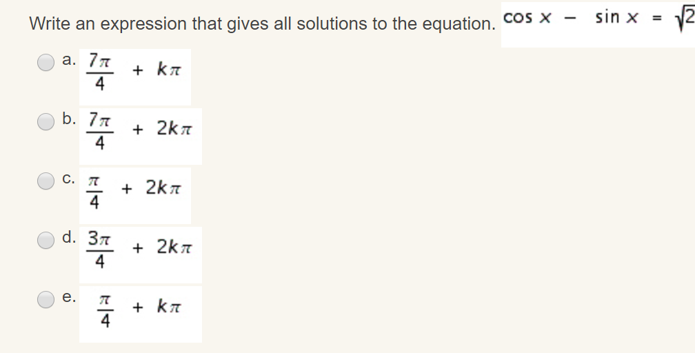Mark radio button for option e

coord(46,299)
